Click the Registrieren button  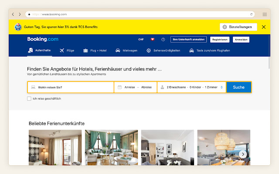tap(220, 40)
